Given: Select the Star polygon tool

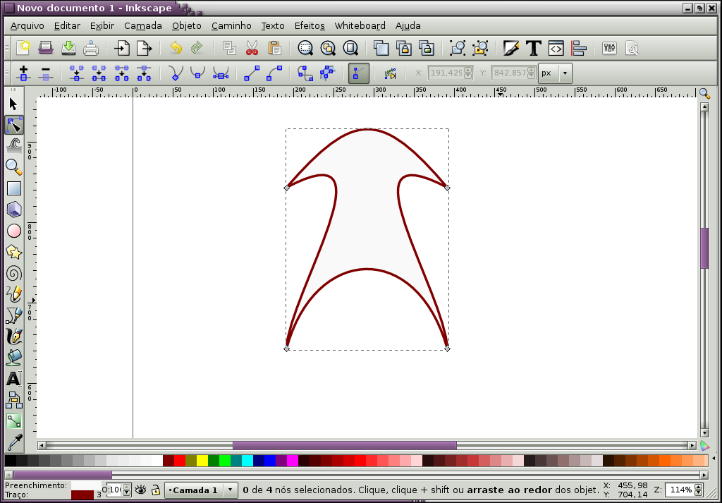Looking at the screenshot, I should coord(14,252).
